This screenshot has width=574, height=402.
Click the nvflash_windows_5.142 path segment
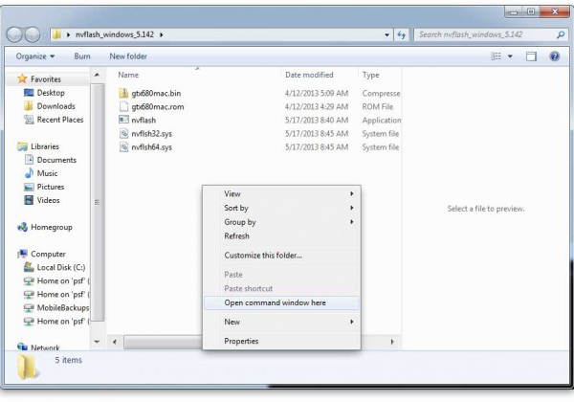point(115,34)
